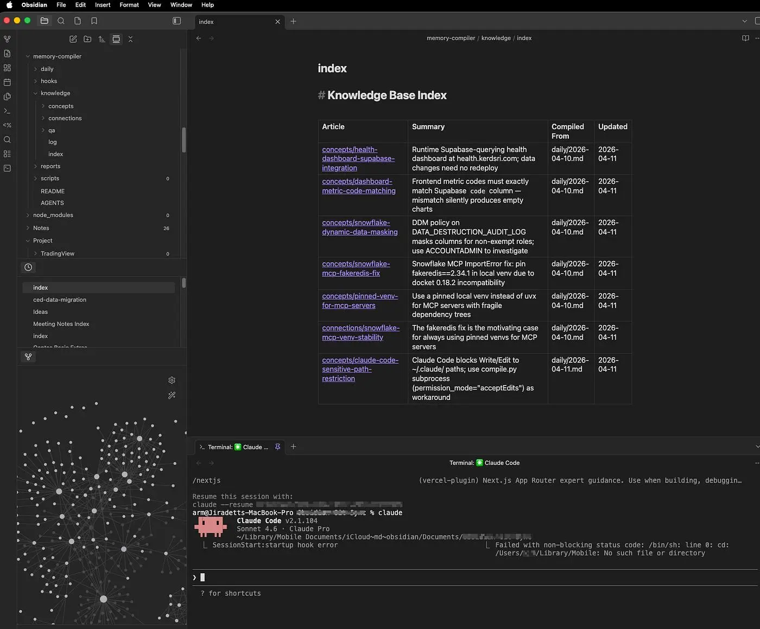
Task: Open concepts/pinned-venv-for-mcp-servers link
Action: tap(360, 301)
